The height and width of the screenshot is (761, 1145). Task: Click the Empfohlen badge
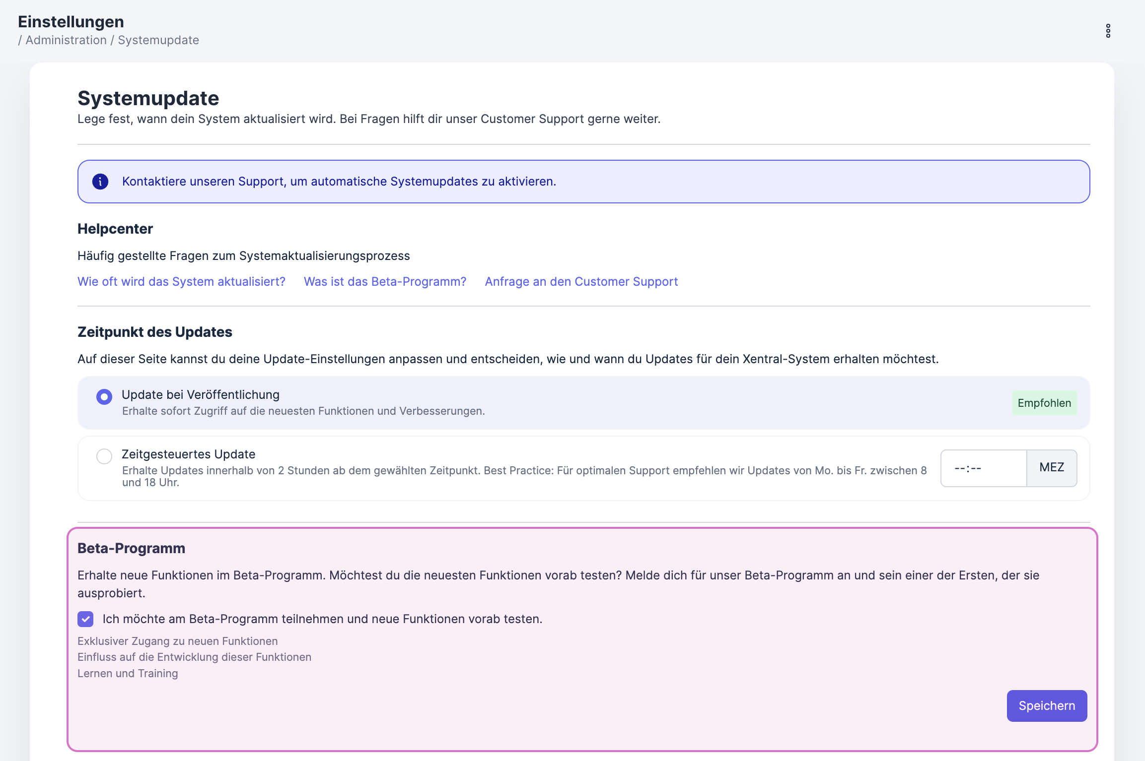(x=1044, y=403)
